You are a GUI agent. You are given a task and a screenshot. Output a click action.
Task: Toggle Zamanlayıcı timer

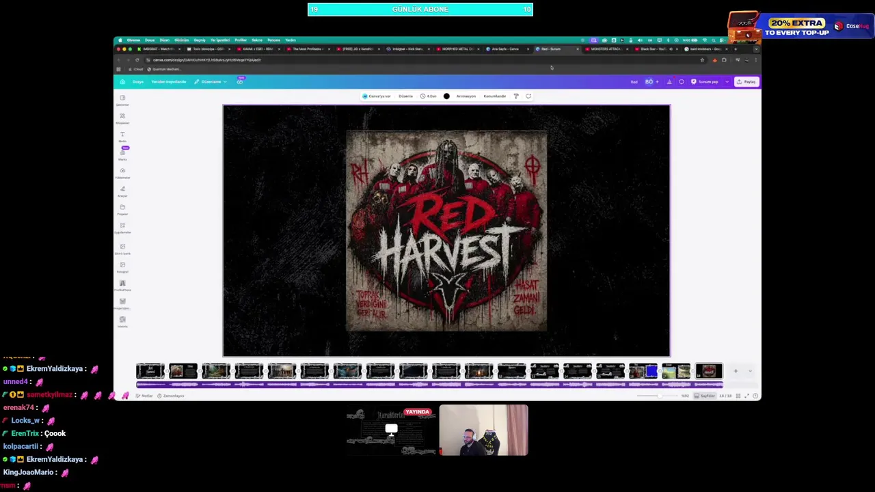[171, 396]
